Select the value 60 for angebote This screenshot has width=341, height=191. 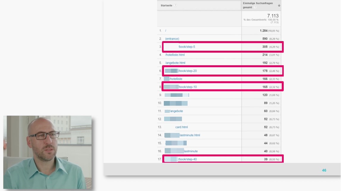pyautogui.click(x=266, y=111)
